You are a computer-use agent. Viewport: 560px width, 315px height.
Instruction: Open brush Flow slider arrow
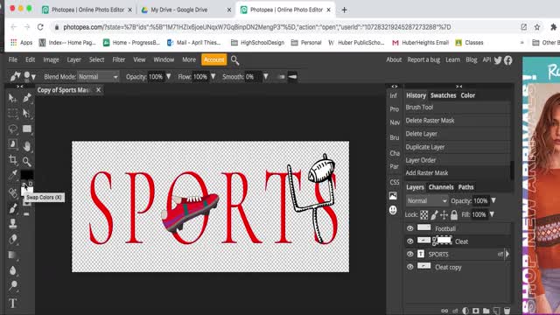coord(213,77)
